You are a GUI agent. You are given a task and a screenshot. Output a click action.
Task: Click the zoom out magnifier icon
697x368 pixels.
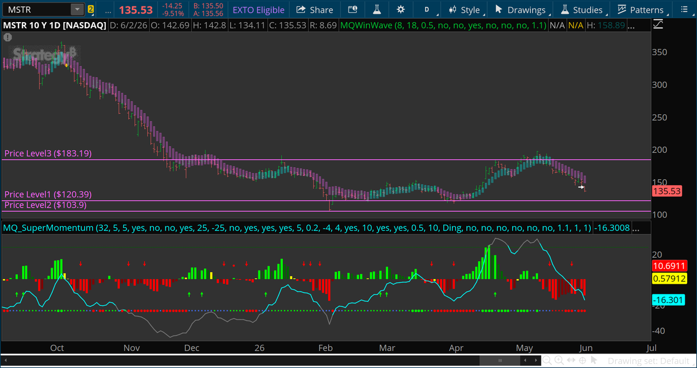pos(547,360)
